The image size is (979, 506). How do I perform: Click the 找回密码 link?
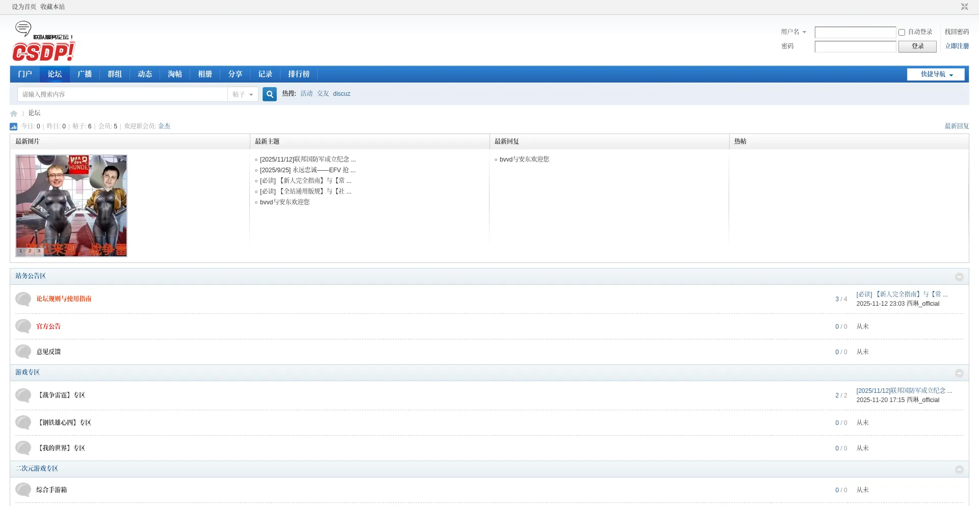[957, 32]
